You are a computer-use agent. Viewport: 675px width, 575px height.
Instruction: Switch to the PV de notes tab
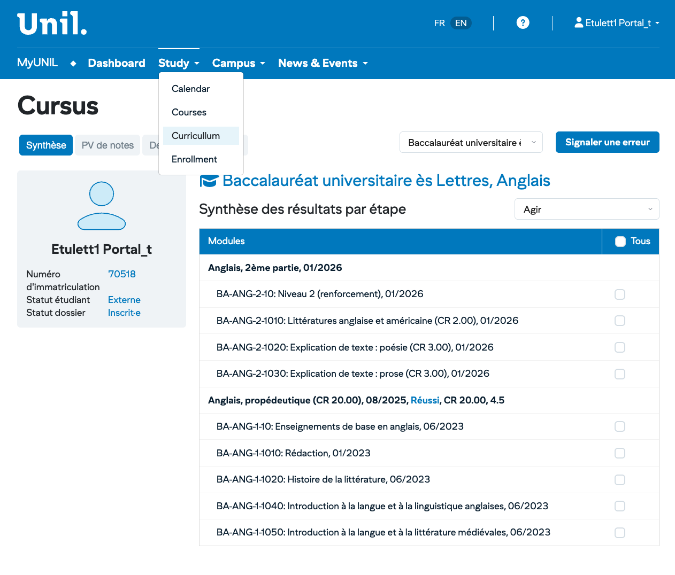pyautogui.click(x=108, y=145)
